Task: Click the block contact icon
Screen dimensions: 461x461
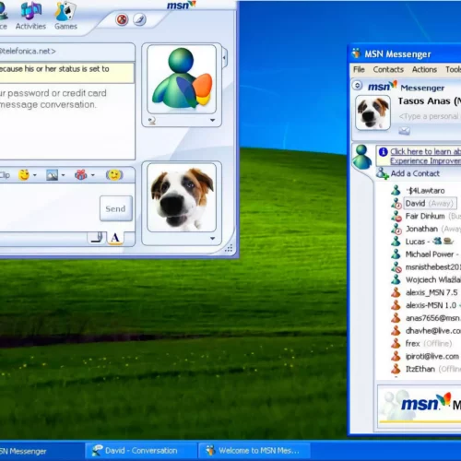Action: (x=122, y=19)
